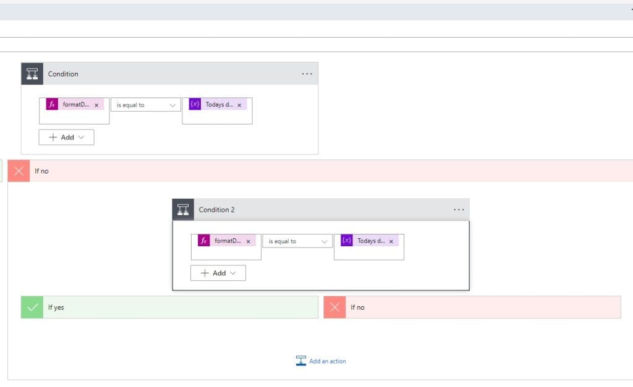Select the If no branch header under Condition 2

coord(472,307)
